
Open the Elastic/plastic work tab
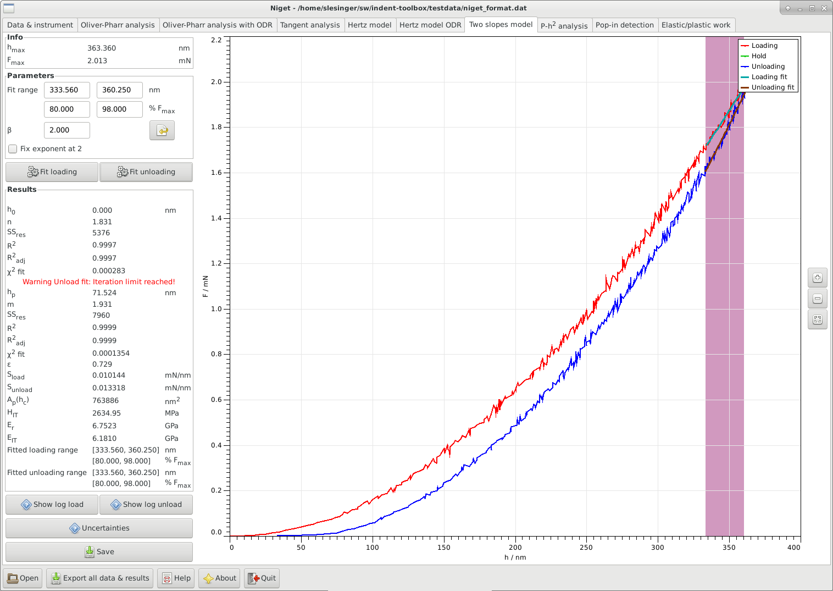point(696,25)
